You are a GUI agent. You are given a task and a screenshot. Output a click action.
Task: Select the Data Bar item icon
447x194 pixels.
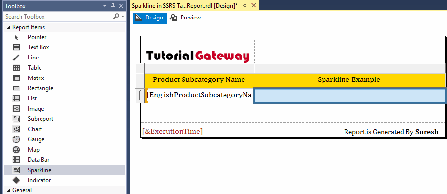point(16,160)
